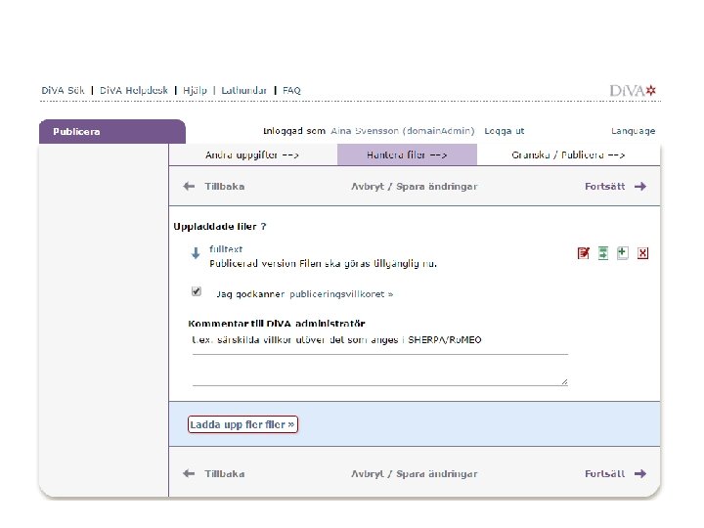
Task: Click the Logga ut link
Action: coord(505,131)
